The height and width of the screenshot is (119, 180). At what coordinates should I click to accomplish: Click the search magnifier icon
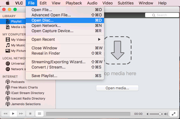(154, 15)
